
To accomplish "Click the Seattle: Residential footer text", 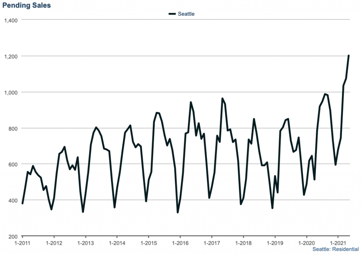I will (336, 249).
